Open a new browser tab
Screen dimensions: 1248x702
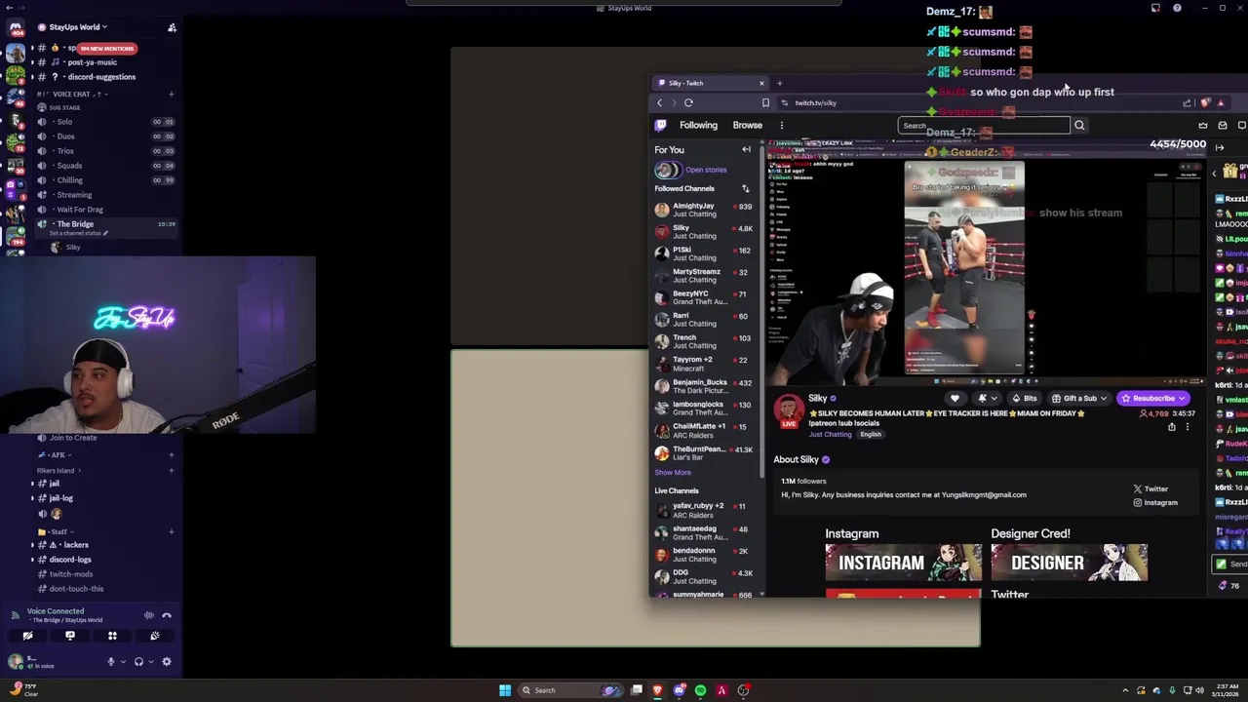[x=779, y=83]
